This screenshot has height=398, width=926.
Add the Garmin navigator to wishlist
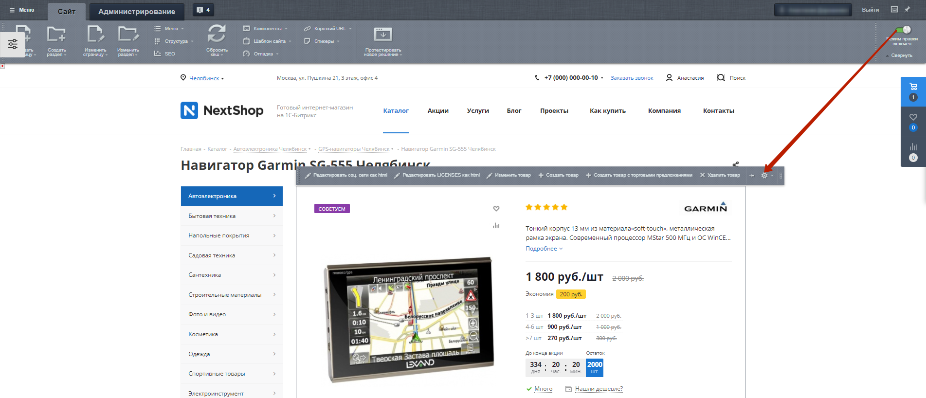point(496,209)
